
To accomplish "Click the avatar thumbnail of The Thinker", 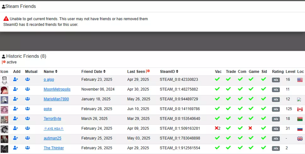I will point(4,149).
